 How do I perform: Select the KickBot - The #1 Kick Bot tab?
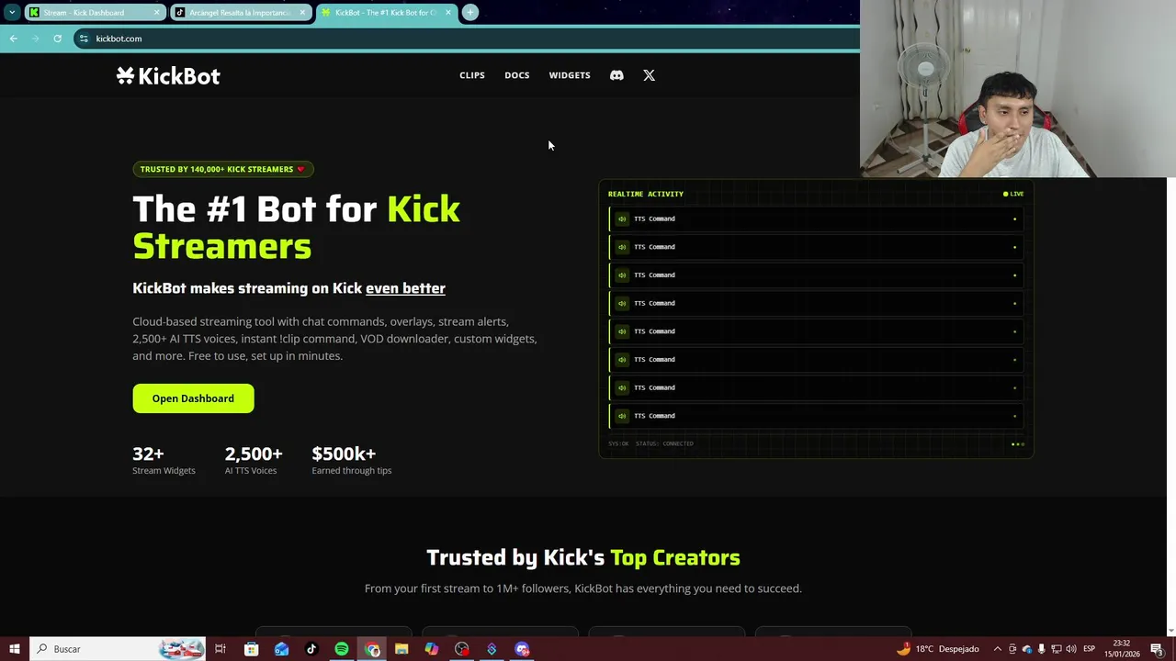point(385,13)
